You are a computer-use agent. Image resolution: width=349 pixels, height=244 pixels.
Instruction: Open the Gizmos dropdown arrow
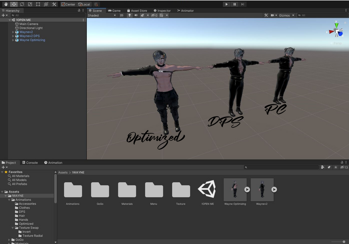pos(293,15)
